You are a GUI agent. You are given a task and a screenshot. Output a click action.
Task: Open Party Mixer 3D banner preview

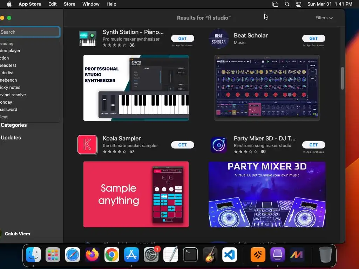click(x=267, y=194)
